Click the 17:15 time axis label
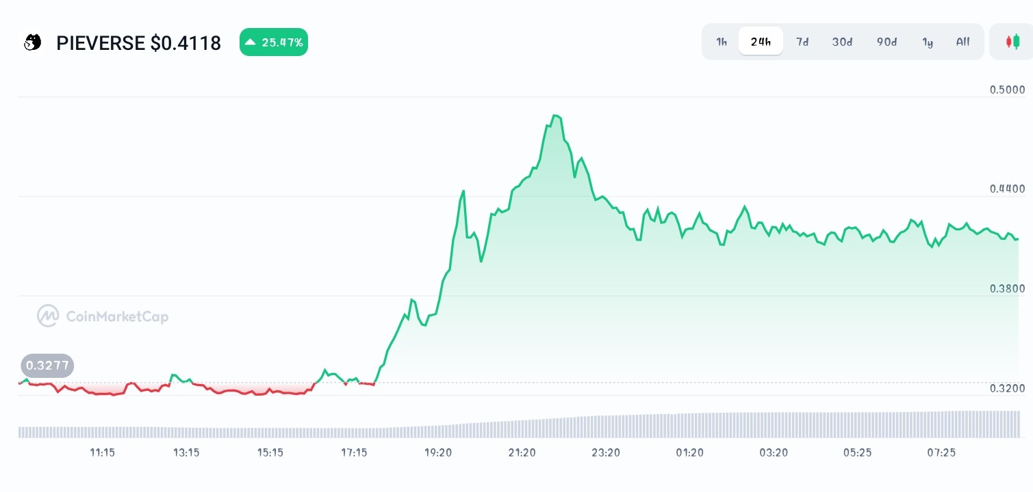This screenshot has height=492, width=1033. (x=354, y=452)
